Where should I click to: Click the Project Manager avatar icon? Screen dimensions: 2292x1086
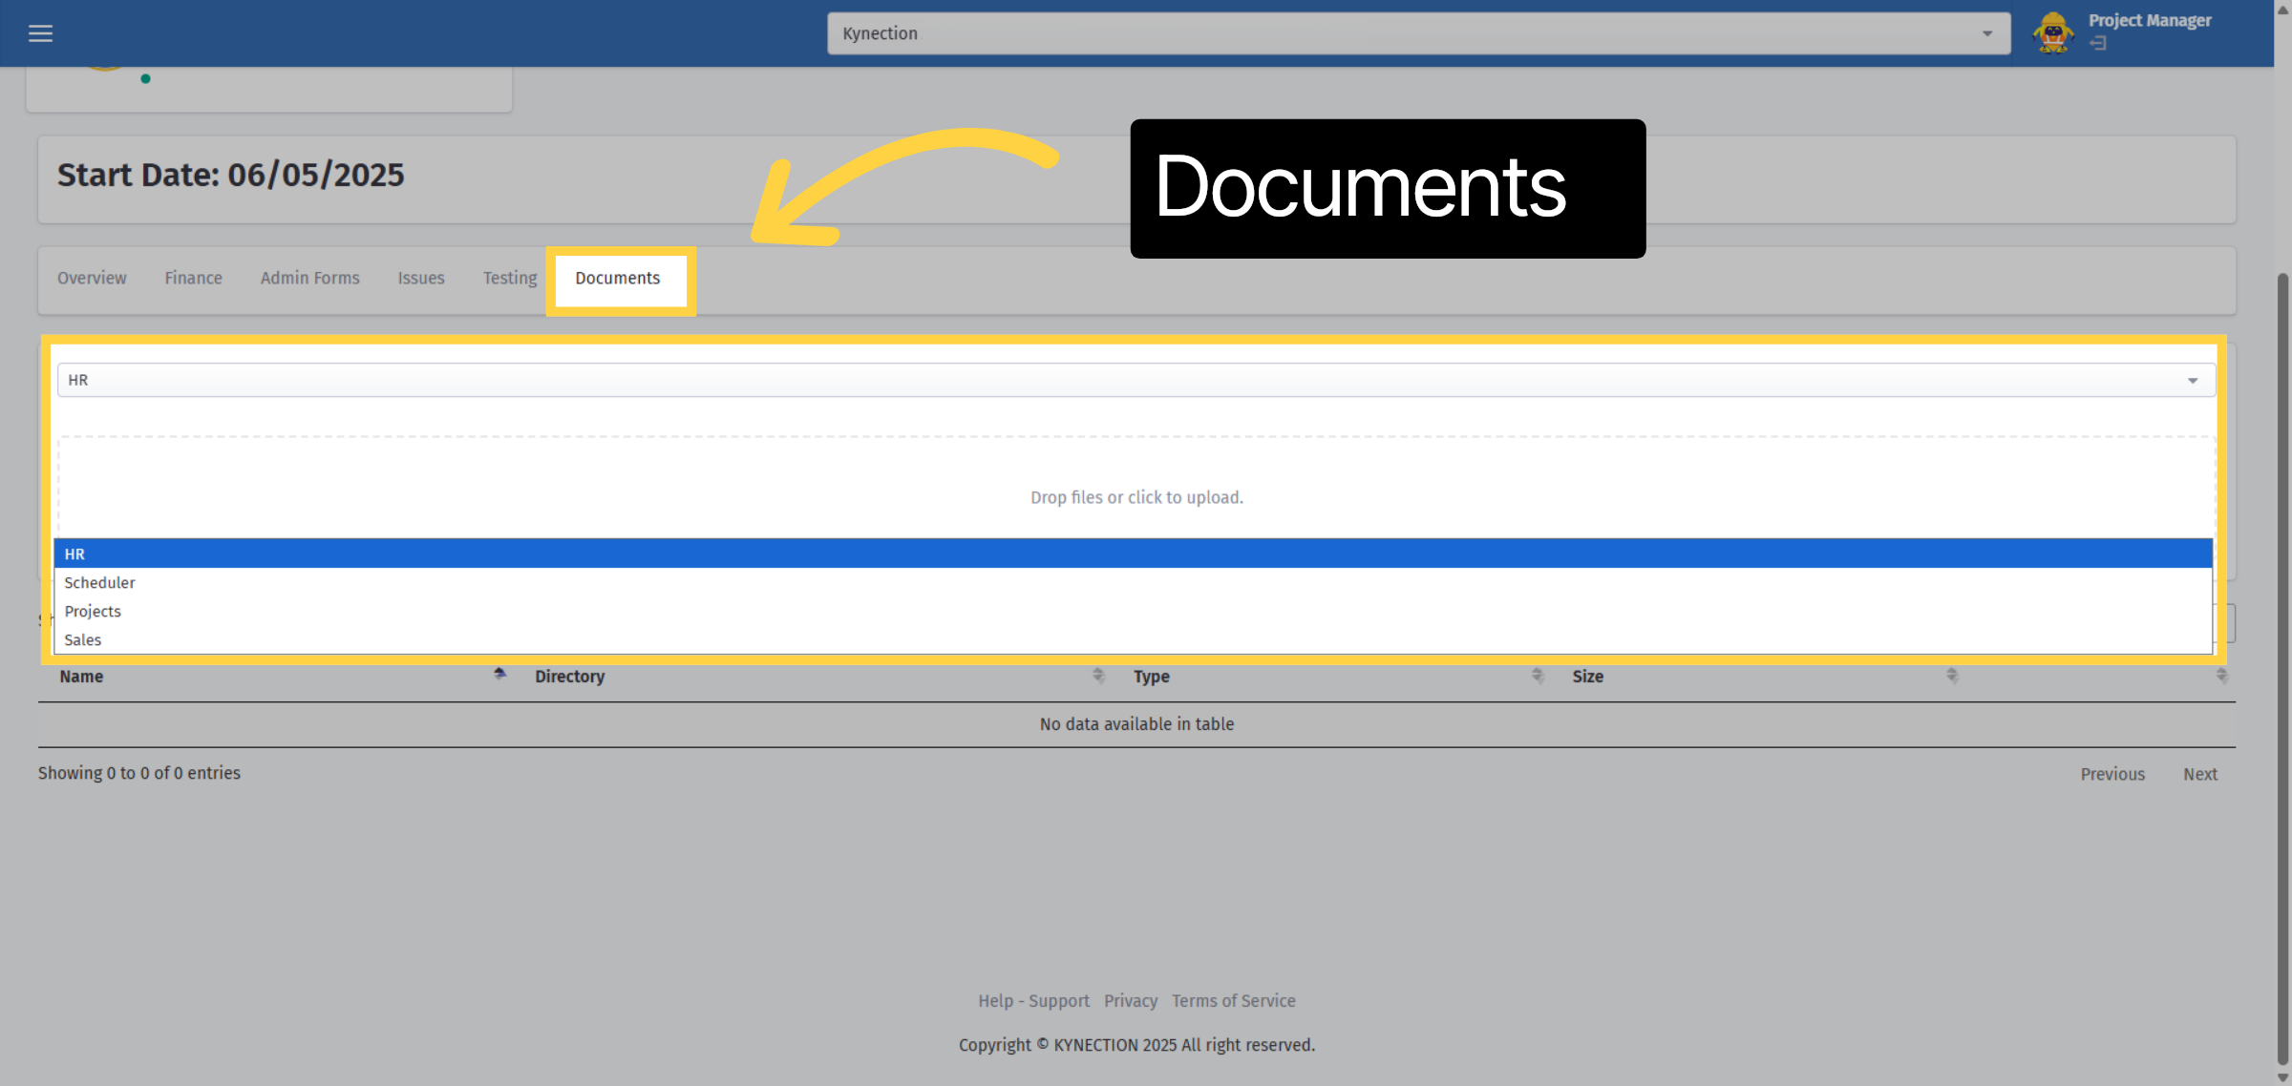pos(2053,32)
